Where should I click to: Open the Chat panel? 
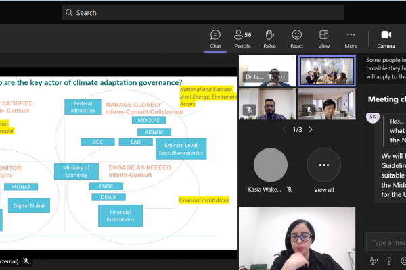[215, 38]
